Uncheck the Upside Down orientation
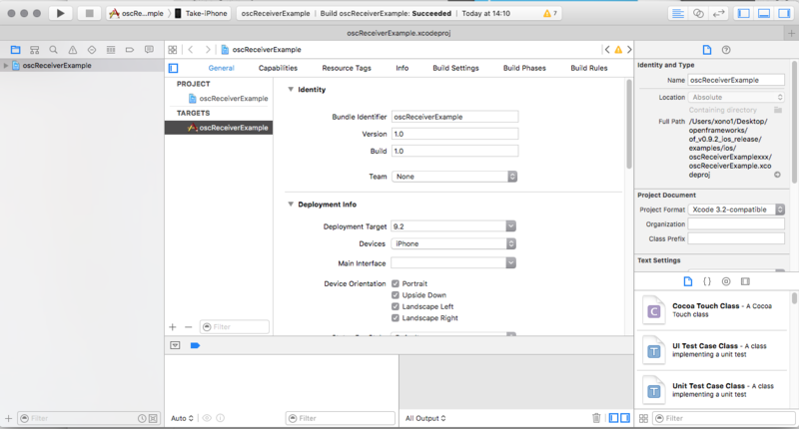The width and height of the screenshot is (799, 429). 396,295
